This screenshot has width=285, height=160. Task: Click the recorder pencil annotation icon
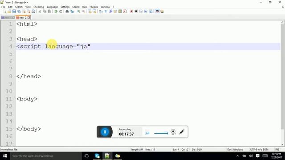pos(182,132)
